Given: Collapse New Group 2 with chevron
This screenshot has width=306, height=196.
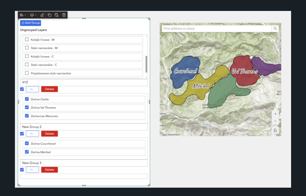Looking at the screenshot, I should 32,134.
